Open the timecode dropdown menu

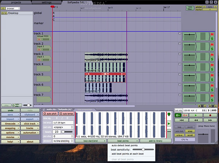click(11, 124)
